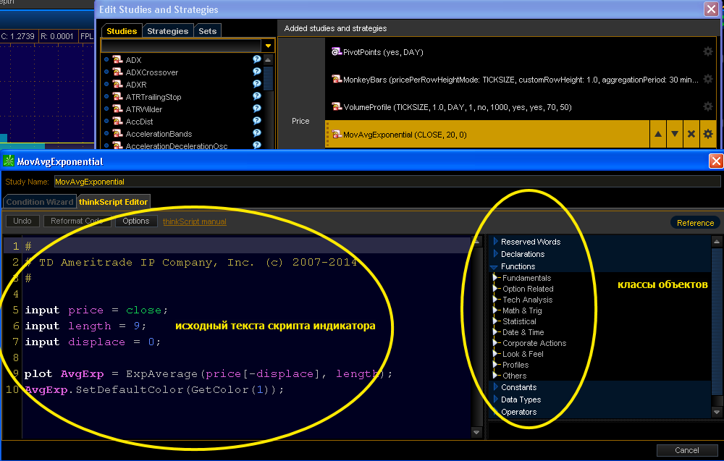Click the MonkeyBars study icon

point(337,80)
